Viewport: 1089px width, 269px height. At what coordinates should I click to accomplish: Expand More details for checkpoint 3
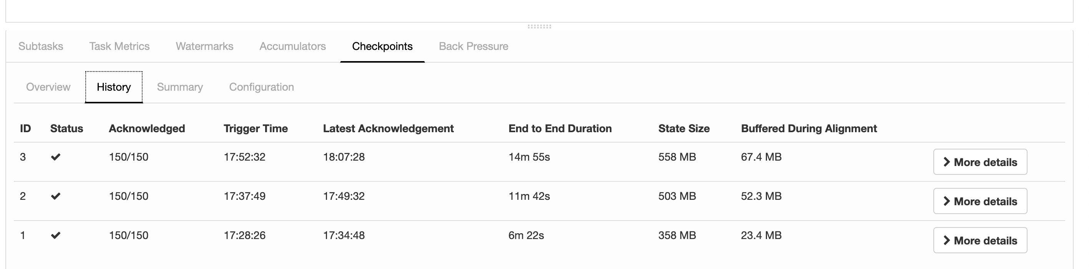coord(980,162)
